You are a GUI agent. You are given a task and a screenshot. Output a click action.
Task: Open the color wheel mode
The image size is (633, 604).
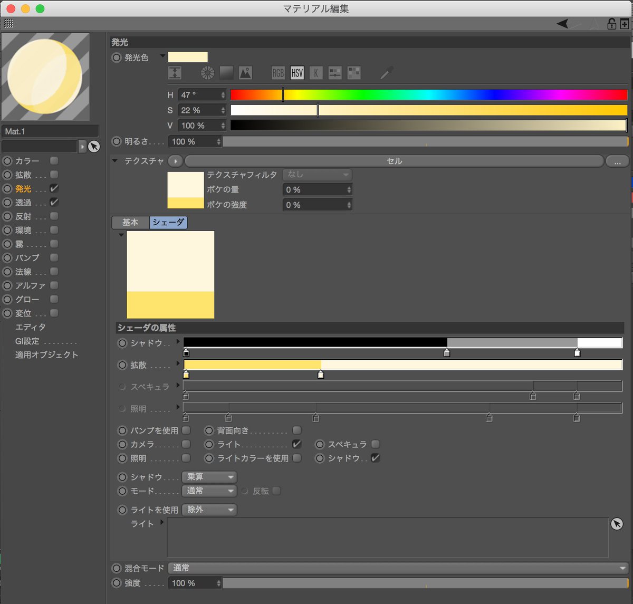click(207, 73)
